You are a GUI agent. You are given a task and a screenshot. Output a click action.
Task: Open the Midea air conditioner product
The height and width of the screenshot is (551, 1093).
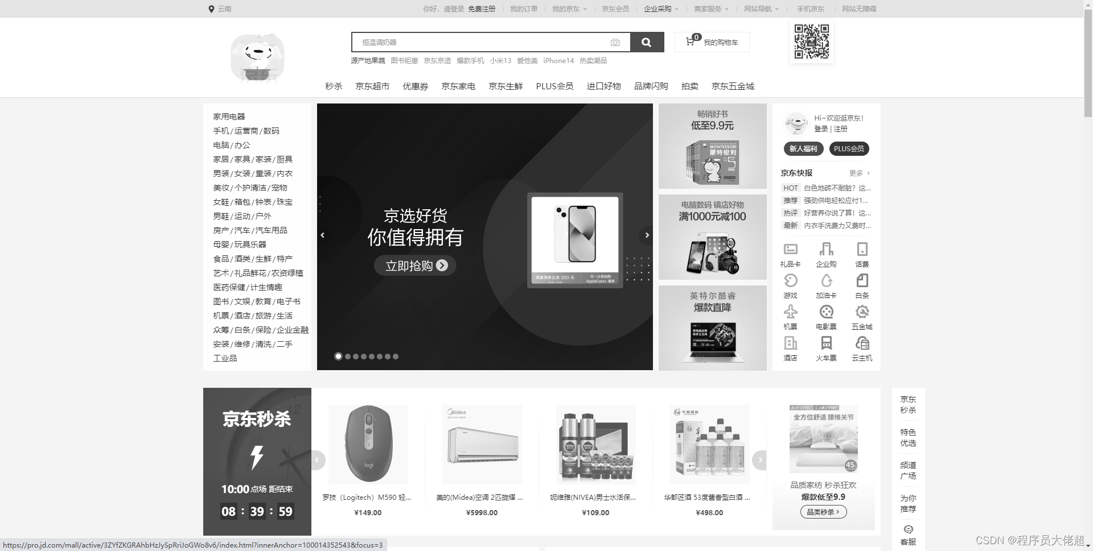(x=482, y=461)
